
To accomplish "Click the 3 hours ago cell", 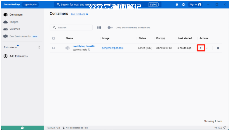I will tap(184, 48).
